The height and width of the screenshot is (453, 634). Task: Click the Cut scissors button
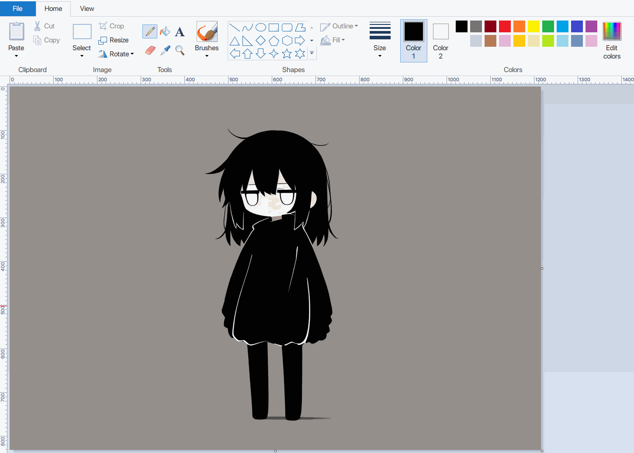[44, 26]
